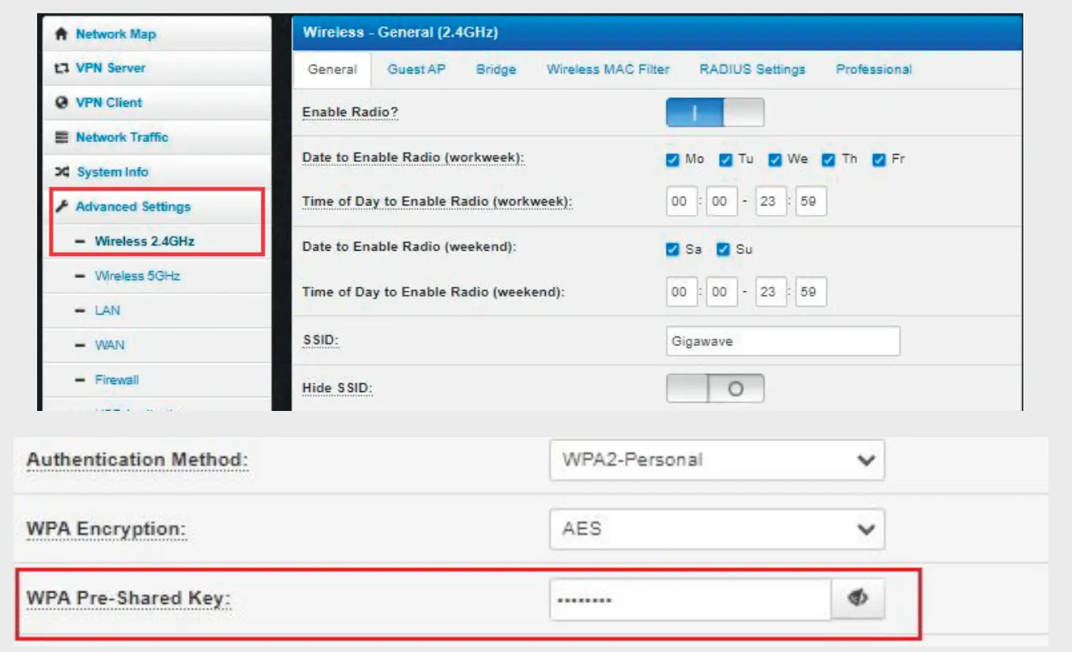Open the Wireless MAC Filter tab
This screenshot has height=652, width=1072.
tap(608, 70)
